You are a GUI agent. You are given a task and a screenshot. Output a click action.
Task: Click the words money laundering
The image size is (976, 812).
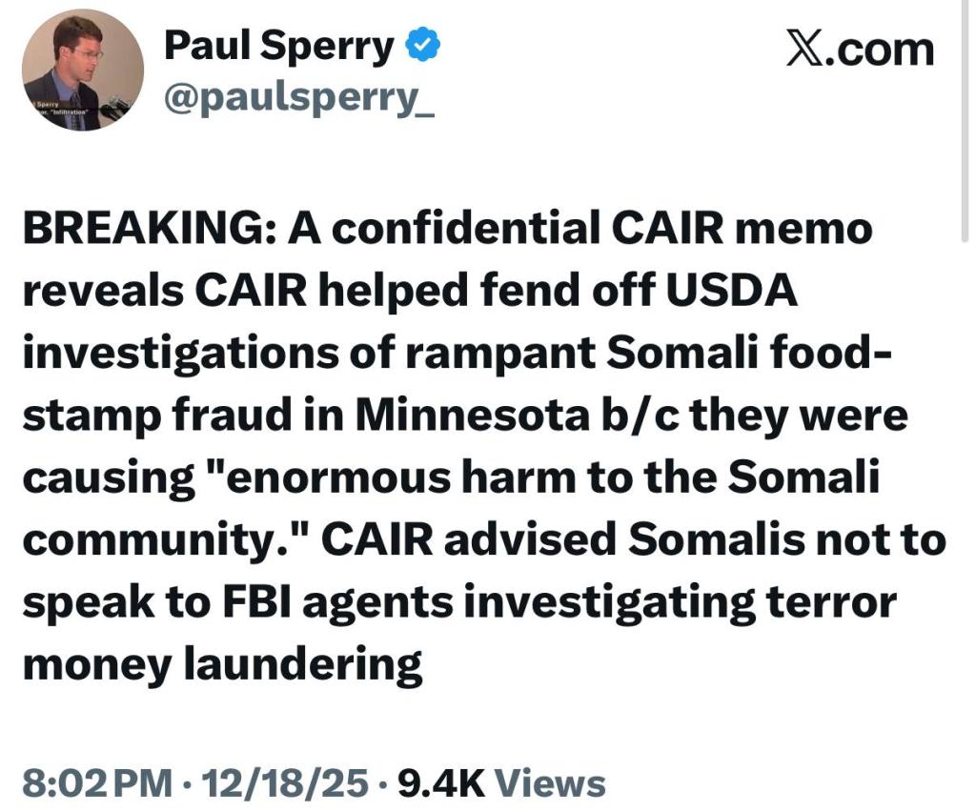pos(222,665)
